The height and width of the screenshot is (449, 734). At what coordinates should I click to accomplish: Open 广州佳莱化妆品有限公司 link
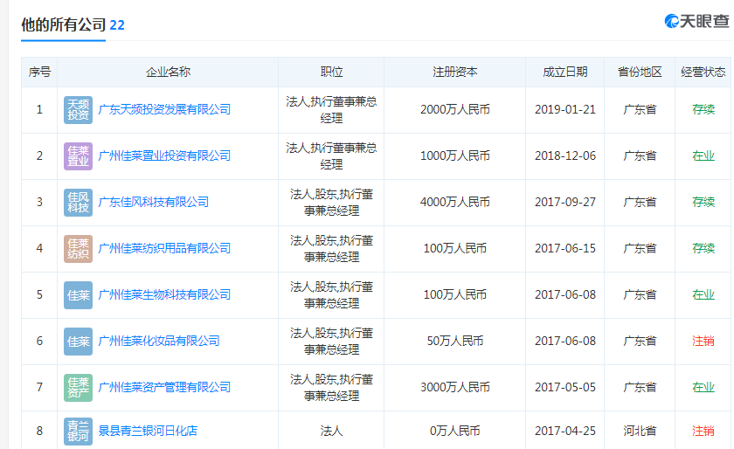159,342
